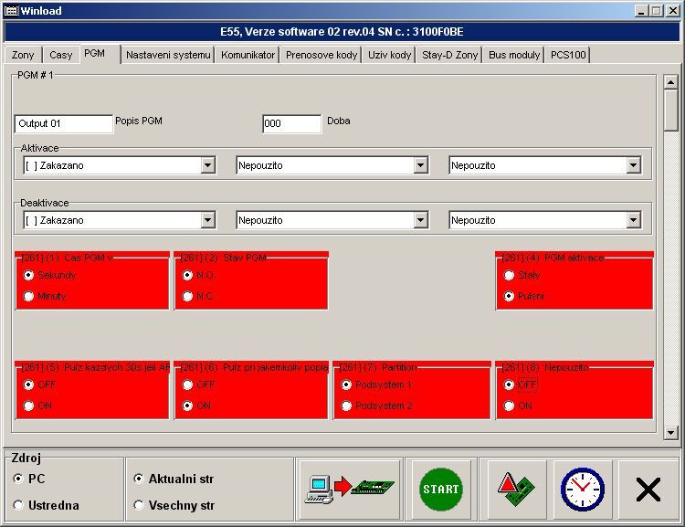This screenshot has height=527, width=685.
Task: Select Ustredna as the source
Action: [19, 505]
